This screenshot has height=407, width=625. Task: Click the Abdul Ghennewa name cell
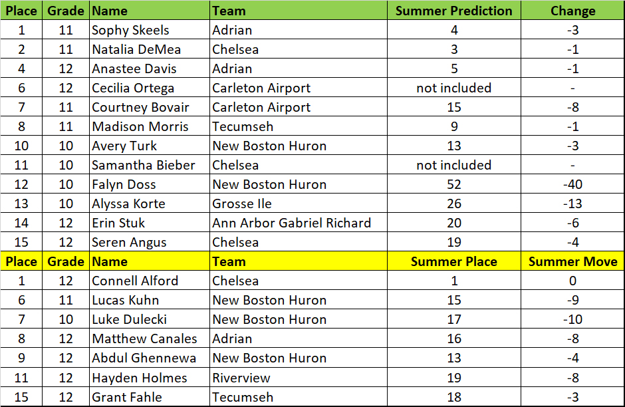[x=144, y=358]
